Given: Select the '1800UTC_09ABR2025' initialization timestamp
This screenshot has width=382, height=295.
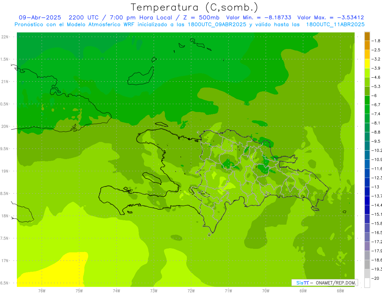Looking at the screenshot, I should click(216, 25).
